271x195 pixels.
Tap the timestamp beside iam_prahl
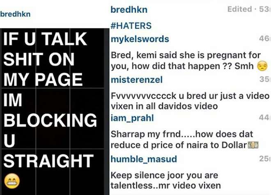point(265,117)
